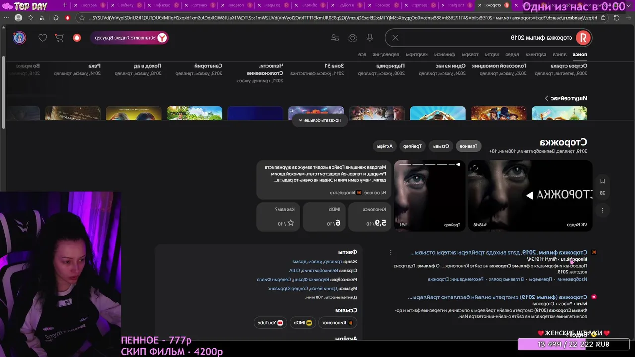Select the поиск search tab
Viewport: 635px width, 357px height.
(x=580, y=54)
